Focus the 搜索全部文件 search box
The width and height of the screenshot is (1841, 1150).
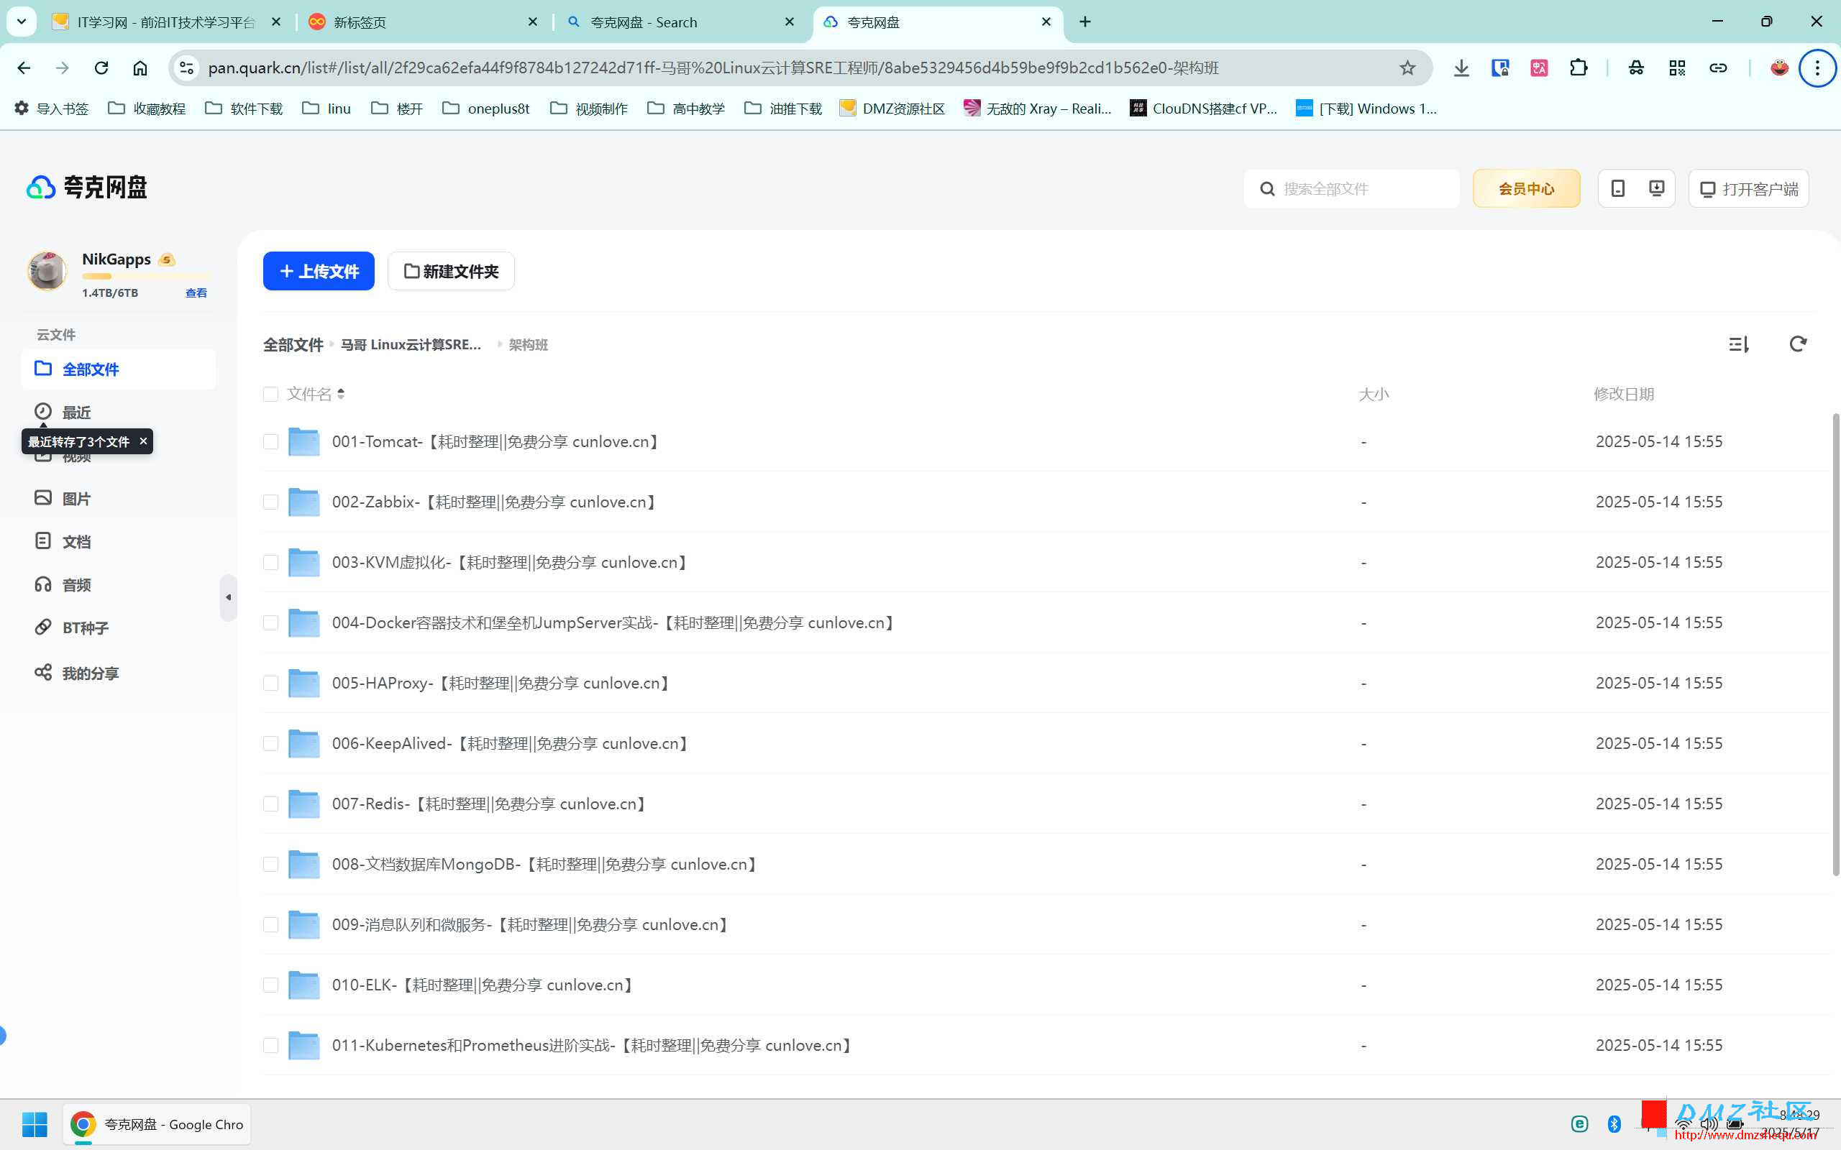coord(1351,188)
